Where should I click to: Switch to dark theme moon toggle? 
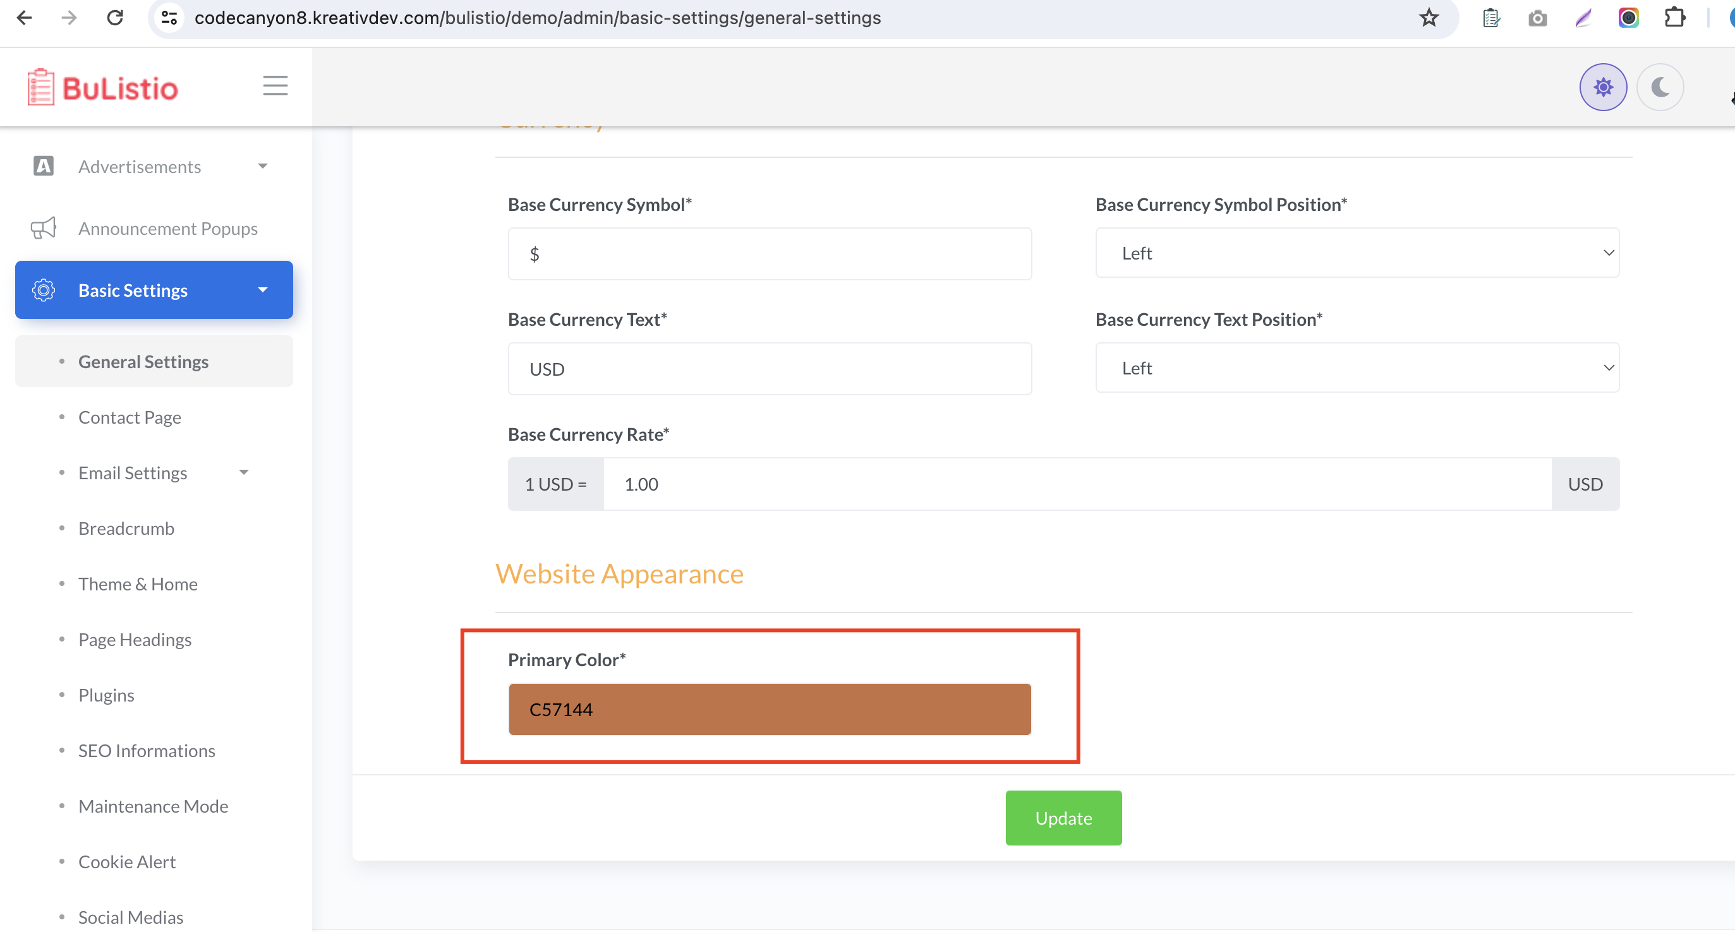1660,87
